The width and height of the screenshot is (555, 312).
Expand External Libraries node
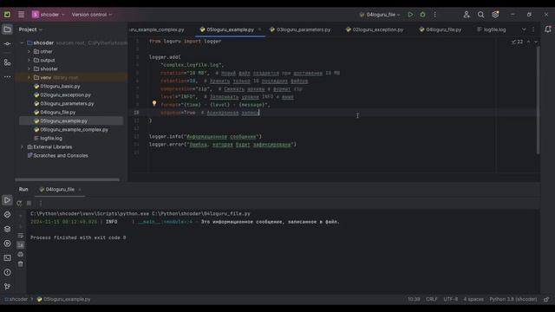coord(22,146)
